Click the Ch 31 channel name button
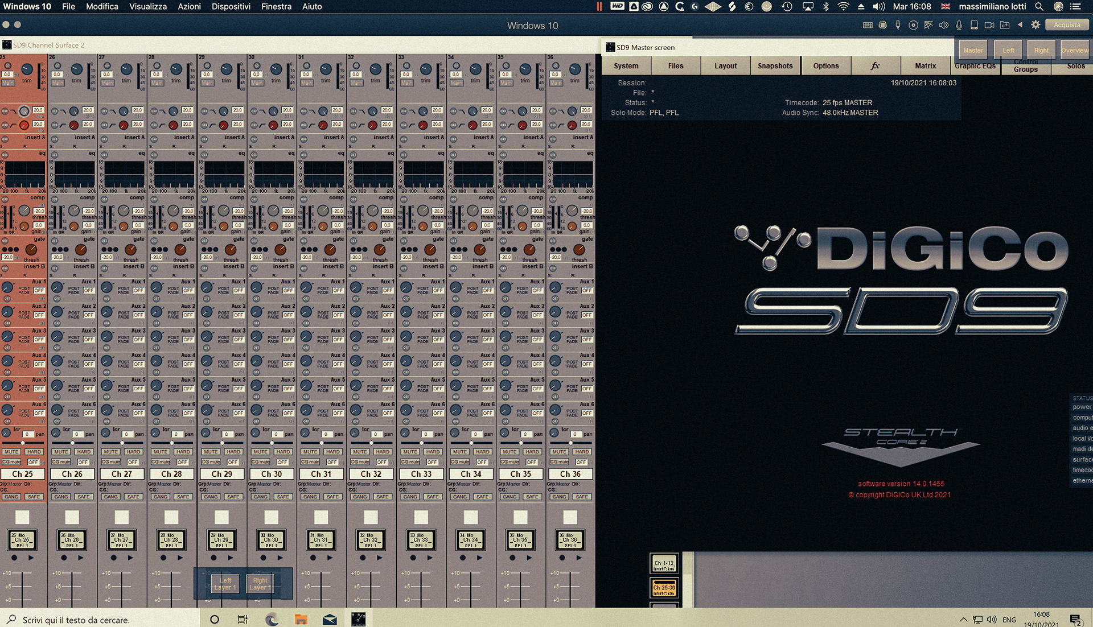The width and height of the screenshot is (1093, 627). coord(321,474)
